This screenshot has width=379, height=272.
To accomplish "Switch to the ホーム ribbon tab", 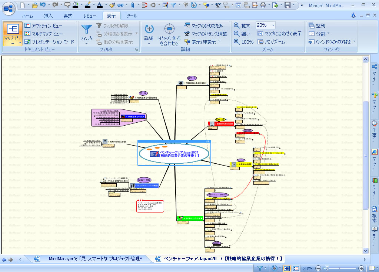I will 27,16.
